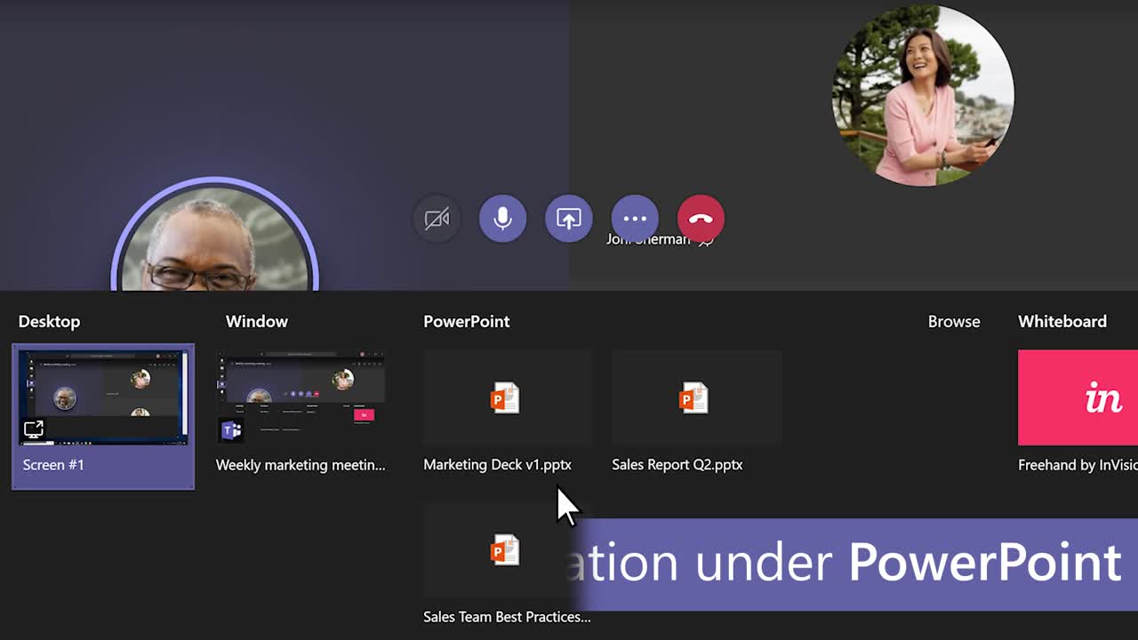1138x640 pixels.
Task: Click PowerPoint icon for Sales Team Best Practices
Action: click(x=505, y=549)
